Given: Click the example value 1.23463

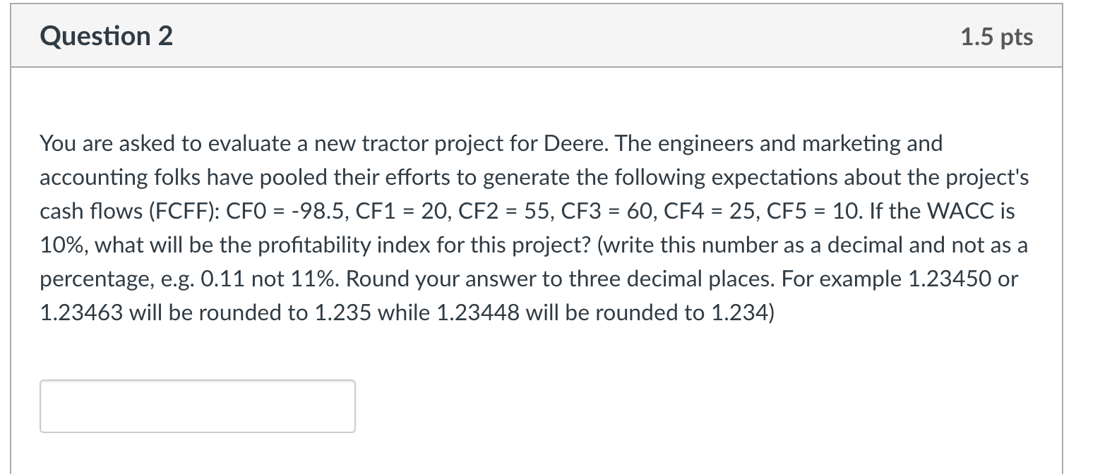Looking at the screenshot, I should [83, 313].
